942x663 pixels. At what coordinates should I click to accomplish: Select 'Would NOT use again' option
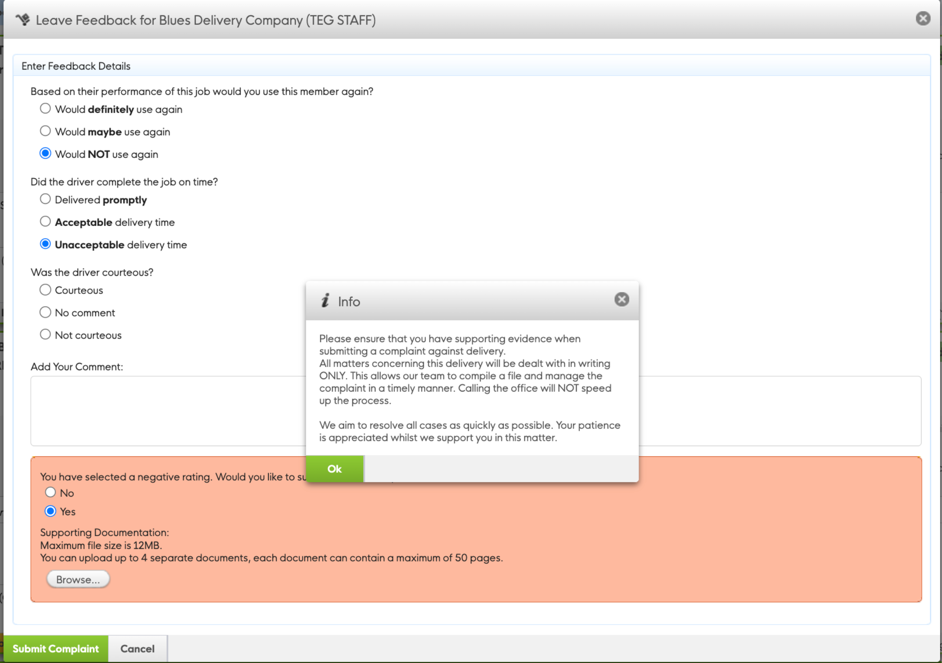[45, 154]
